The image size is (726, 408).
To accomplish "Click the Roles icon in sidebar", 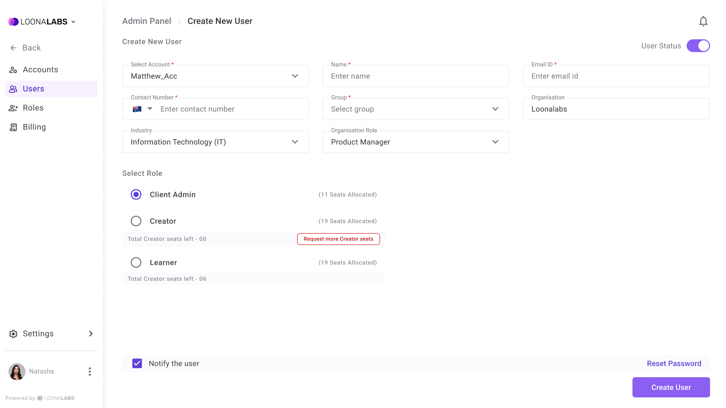I will click(13, 108).
